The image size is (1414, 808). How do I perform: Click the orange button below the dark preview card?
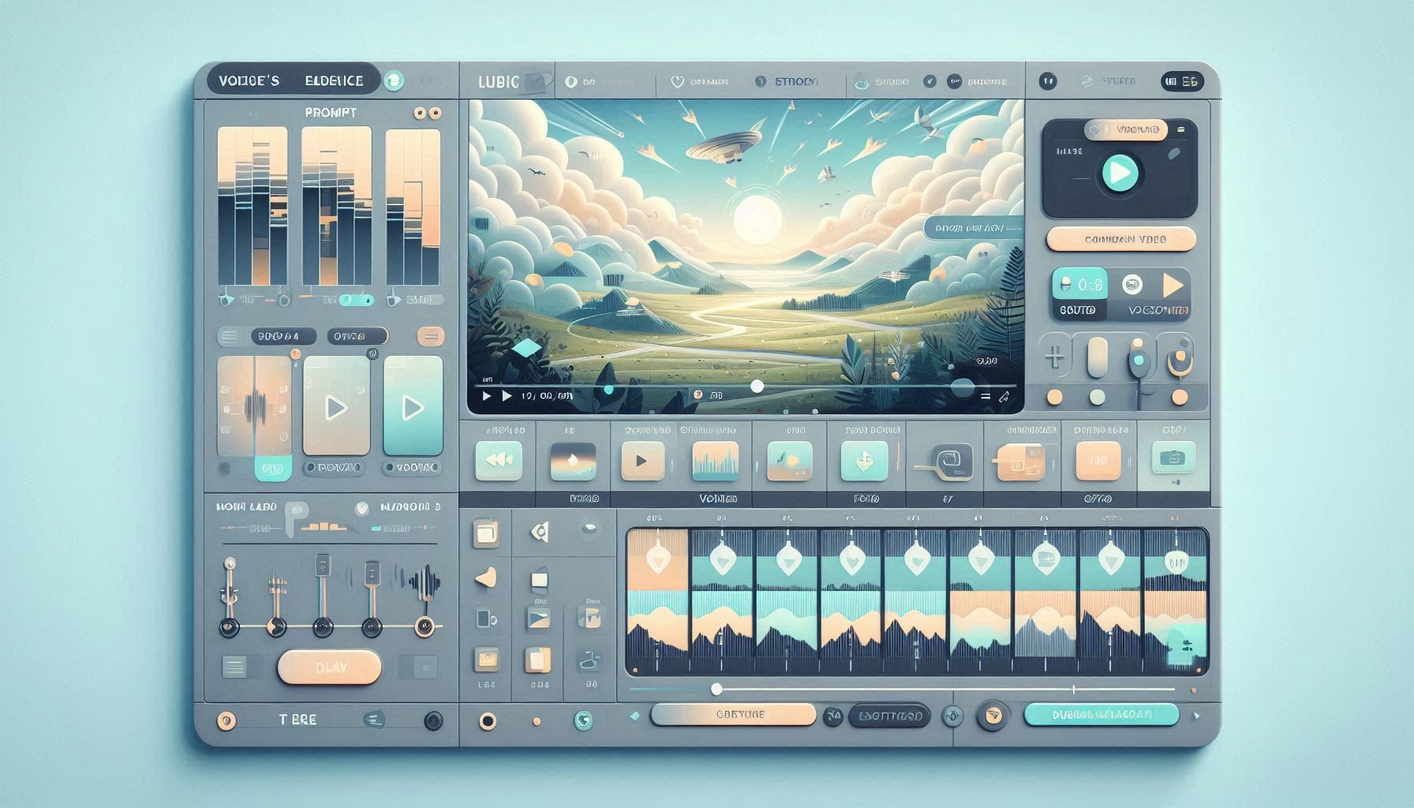[x=1120, y=239]
